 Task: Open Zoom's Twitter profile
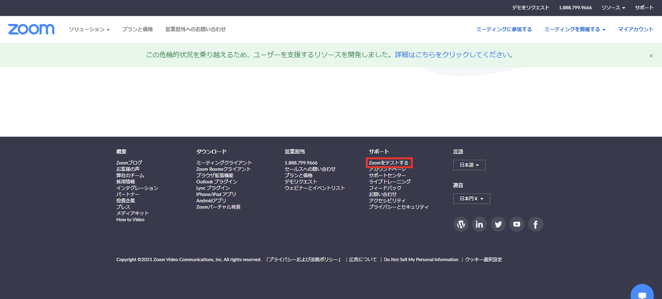point(498,224)
